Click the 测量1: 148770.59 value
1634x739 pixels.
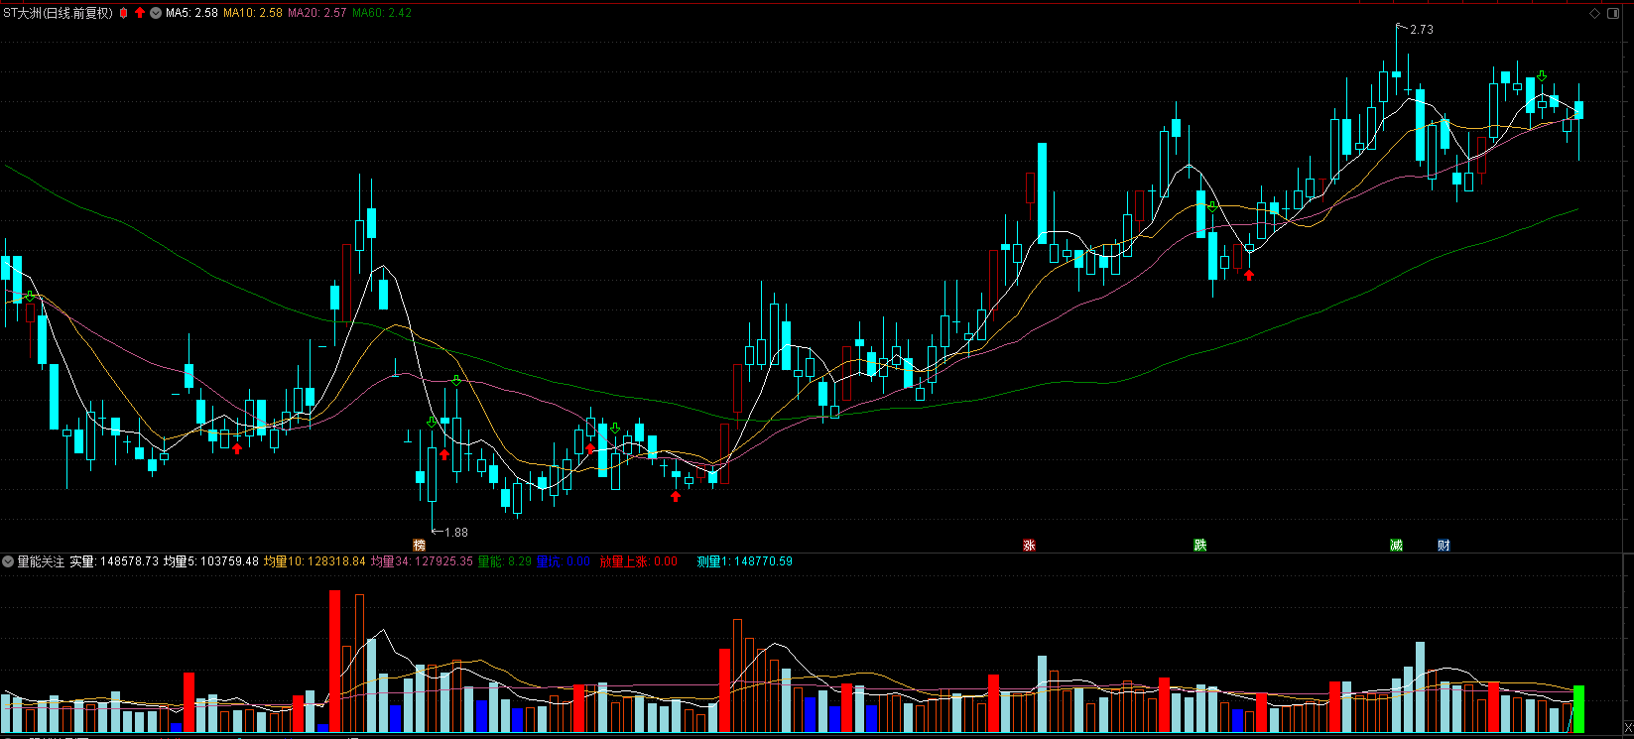coord(744,561)
